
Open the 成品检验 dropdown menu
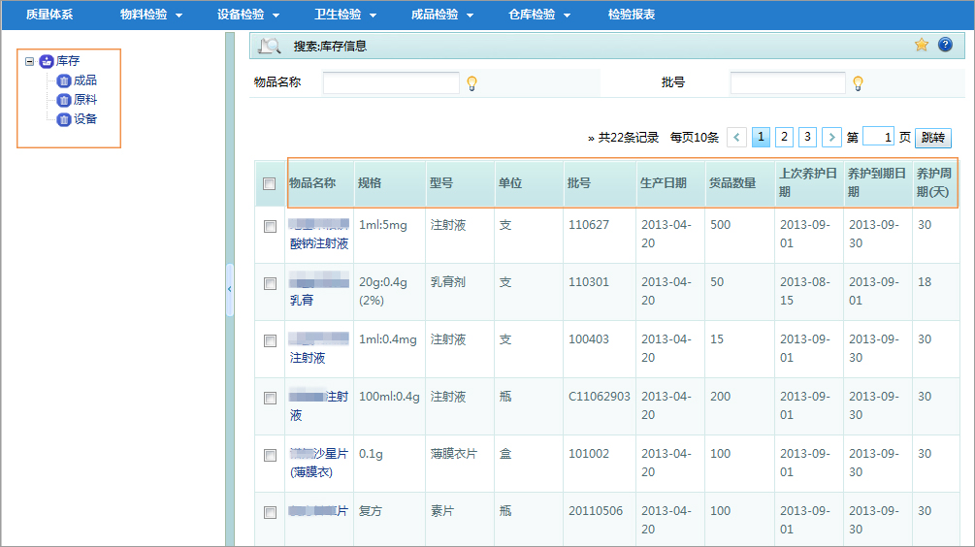pyautogui.click(x=442, y=15)
